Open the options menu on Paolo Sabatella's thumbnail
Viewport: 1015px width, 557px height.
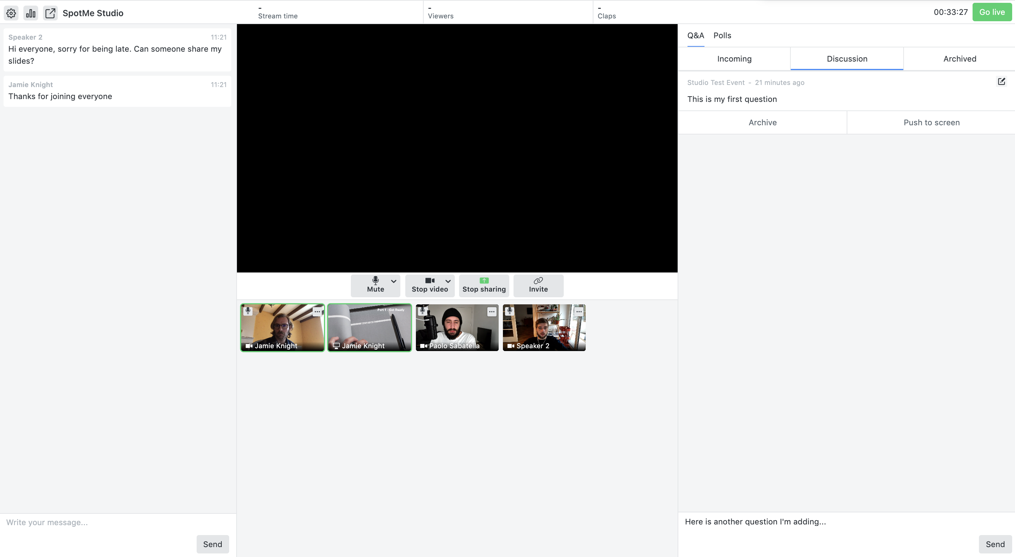[491, 311]
